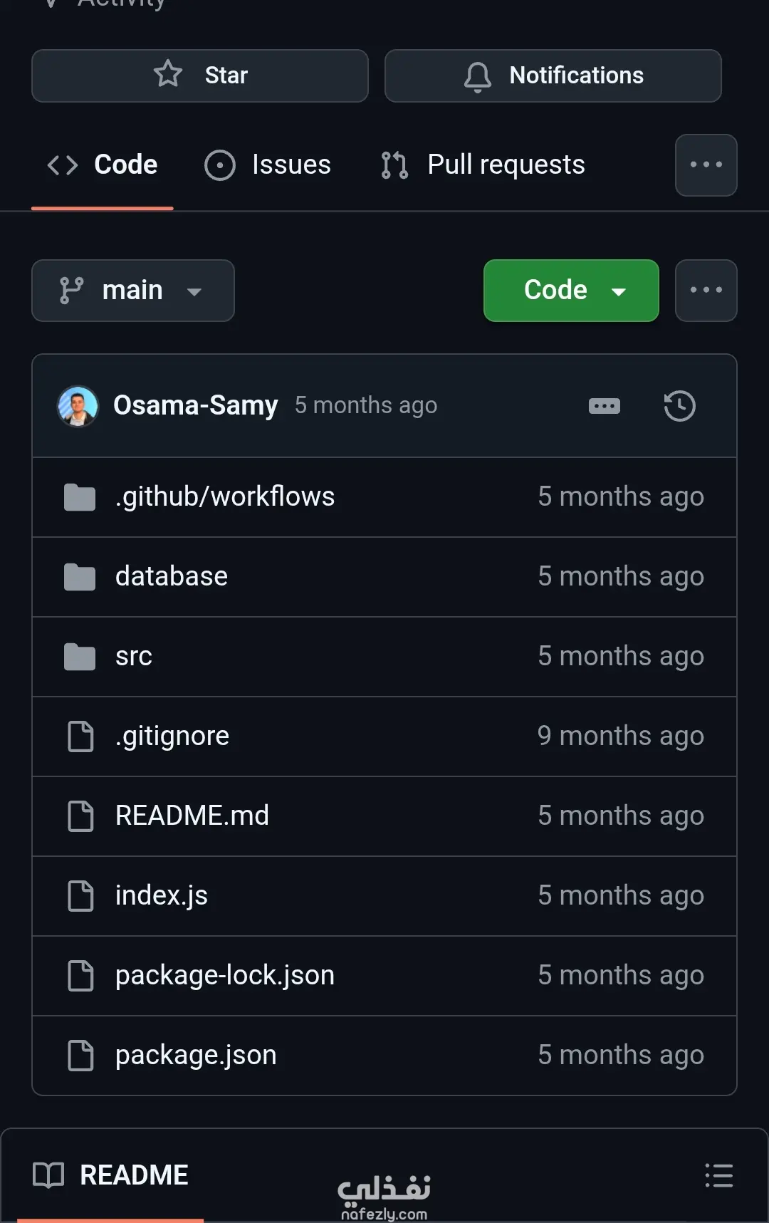Screen dimensions: 769x1223
Task: Expand the green Code dropdown
Action: click(x=571, y=291)
